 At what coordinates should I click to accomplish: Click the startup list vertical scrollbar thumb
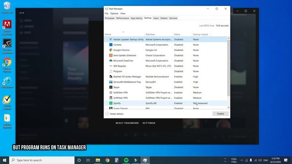click(229, 68)
